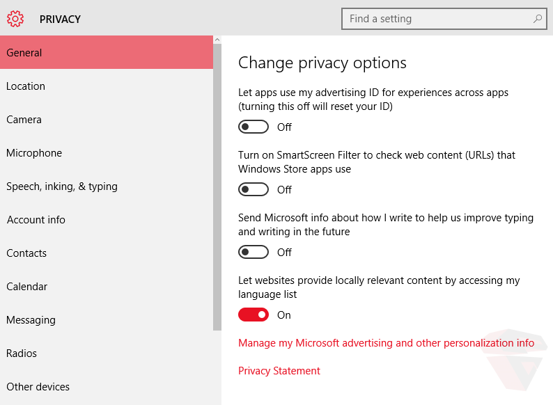Image resolution: width=553 pixels, height=405 pixels.
Task: Click the Change privacy options heading
Action: pos(322,63)
